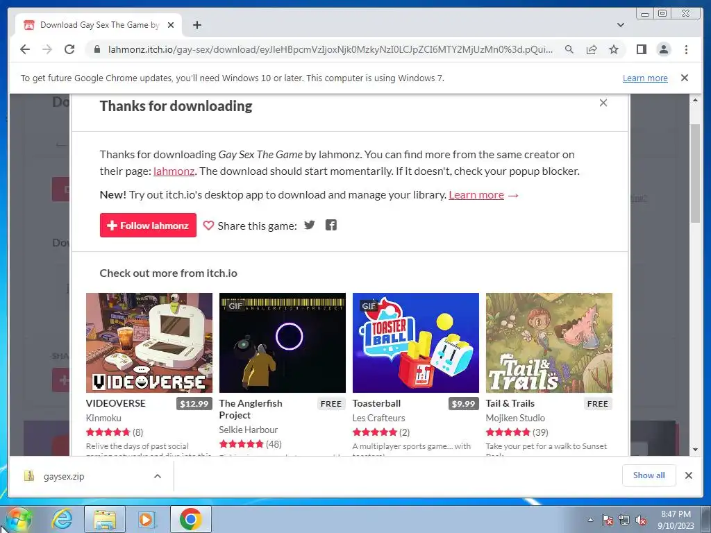This screenshot has height=533, width=711.
Task: Click the VIDEOVERSE star rating
Action: click(108, 432)
